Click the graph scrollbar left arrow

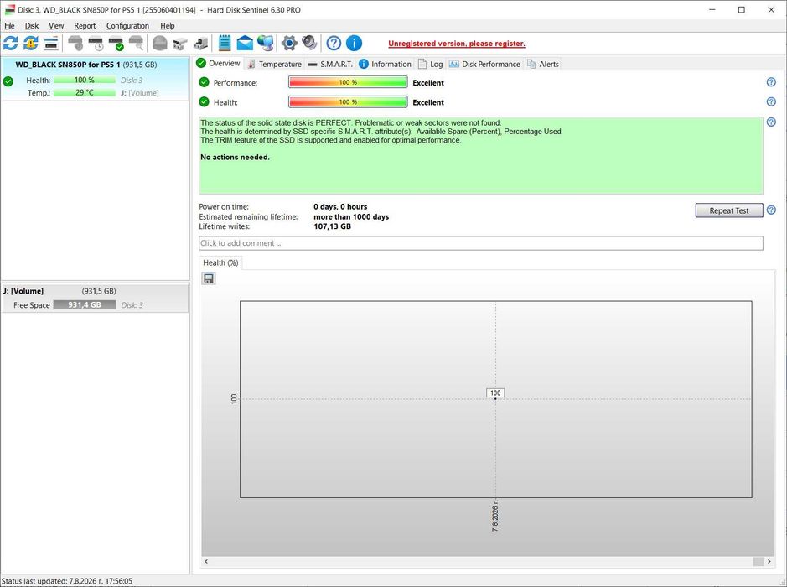tap(206, 561)
